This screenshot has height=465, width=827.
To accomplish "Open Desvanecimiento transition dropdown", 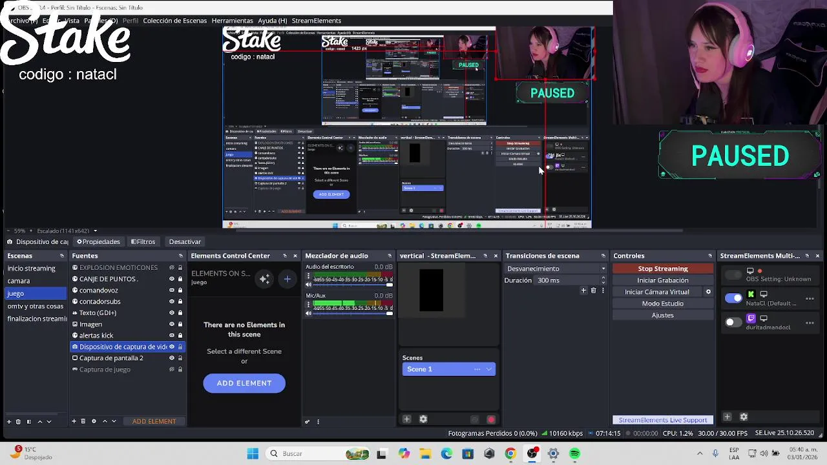I will point(556,269).
